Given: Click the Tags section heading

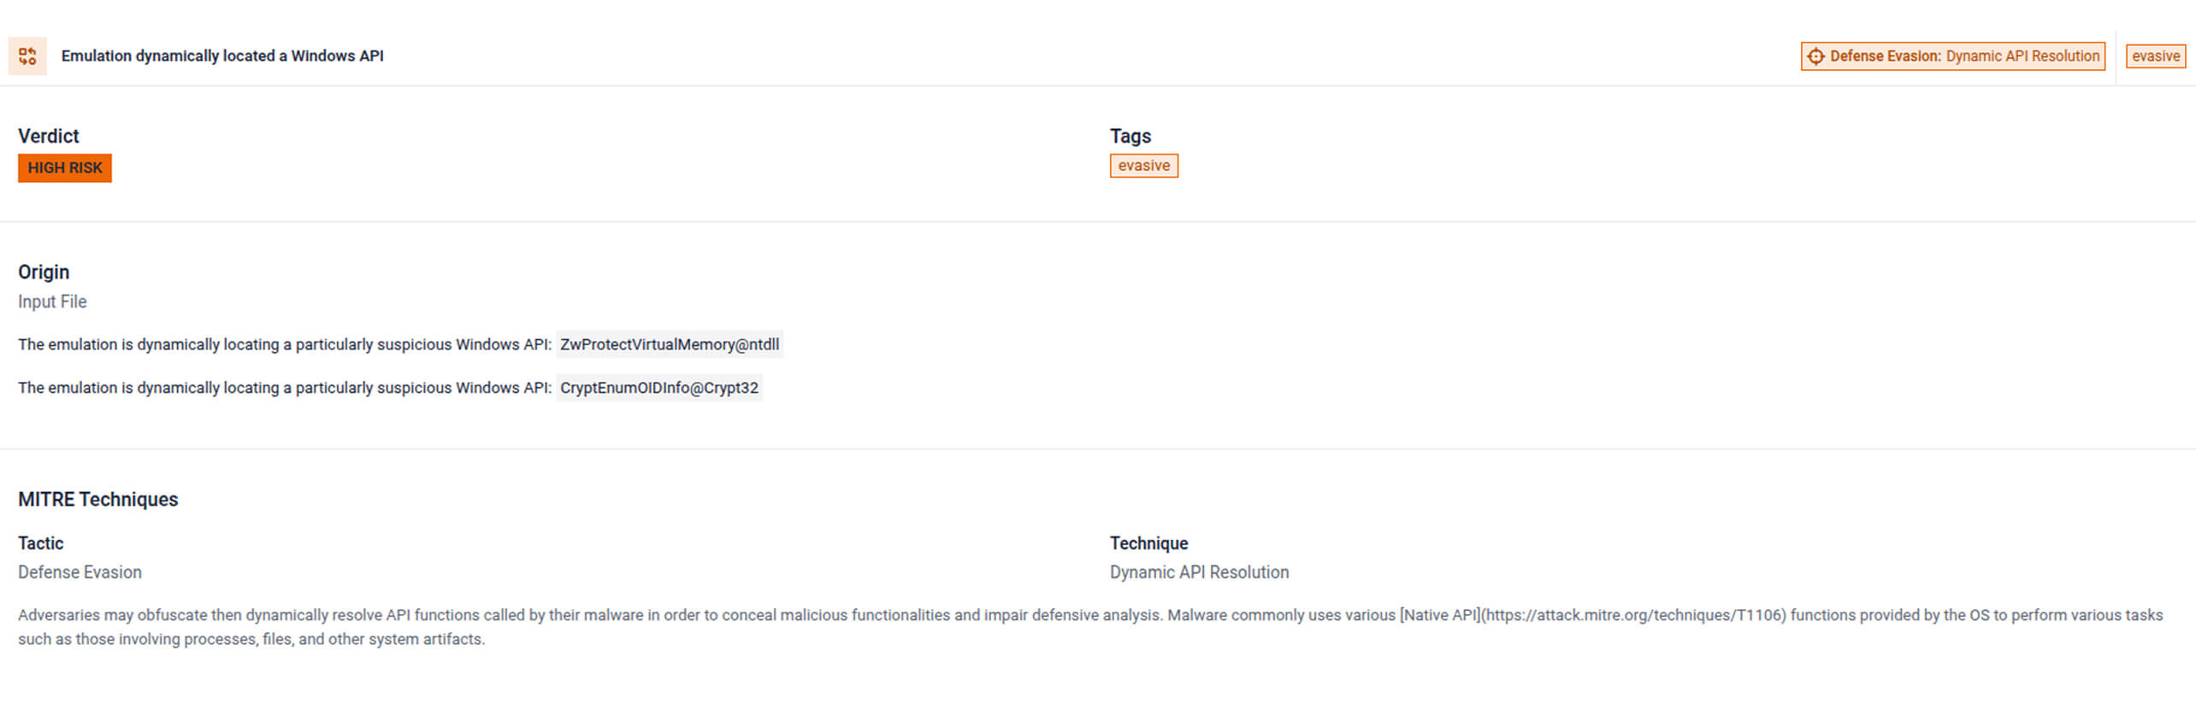Looking at the screenshot, I should click(x=1130, y=137).
